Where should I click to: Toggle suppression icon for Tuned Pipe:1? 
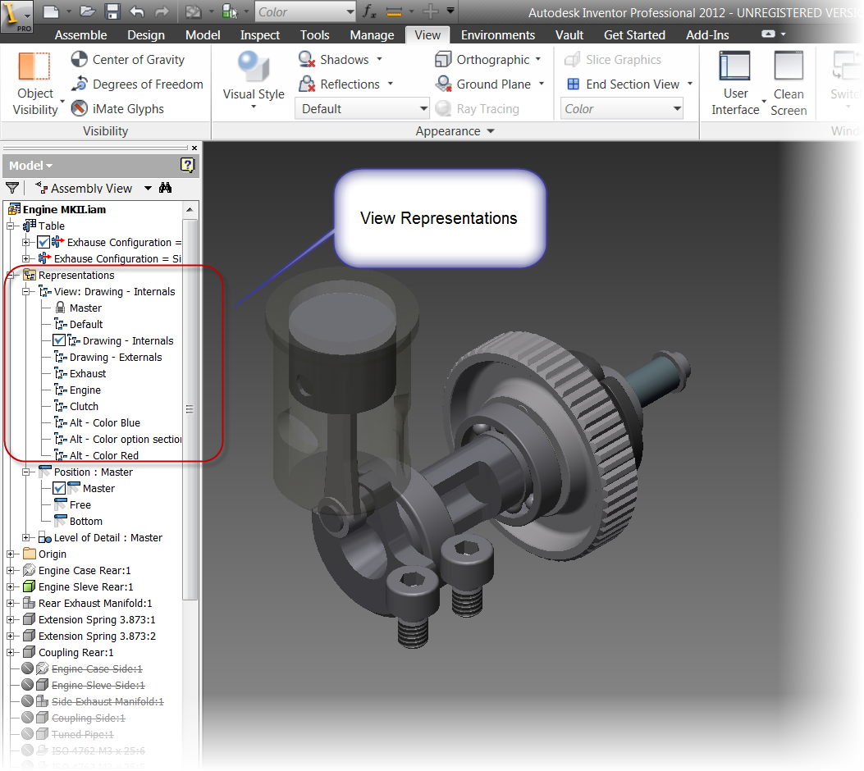[28, 734]
